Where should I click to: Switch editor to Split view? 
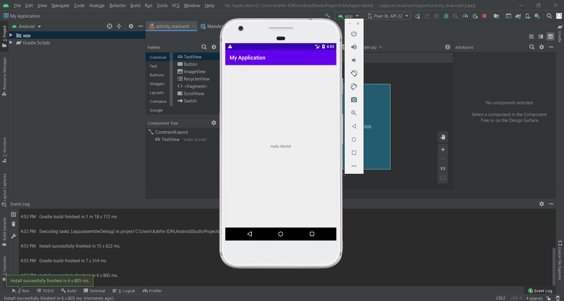(541, 36)
